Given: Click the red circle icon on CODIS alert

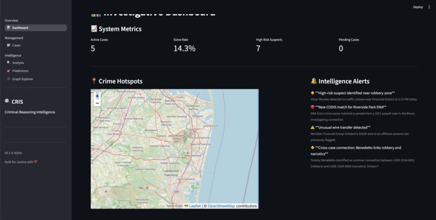Looking at the screenshot, I should point(312,107).
